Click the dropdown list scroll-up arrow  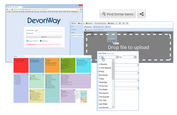113,60
